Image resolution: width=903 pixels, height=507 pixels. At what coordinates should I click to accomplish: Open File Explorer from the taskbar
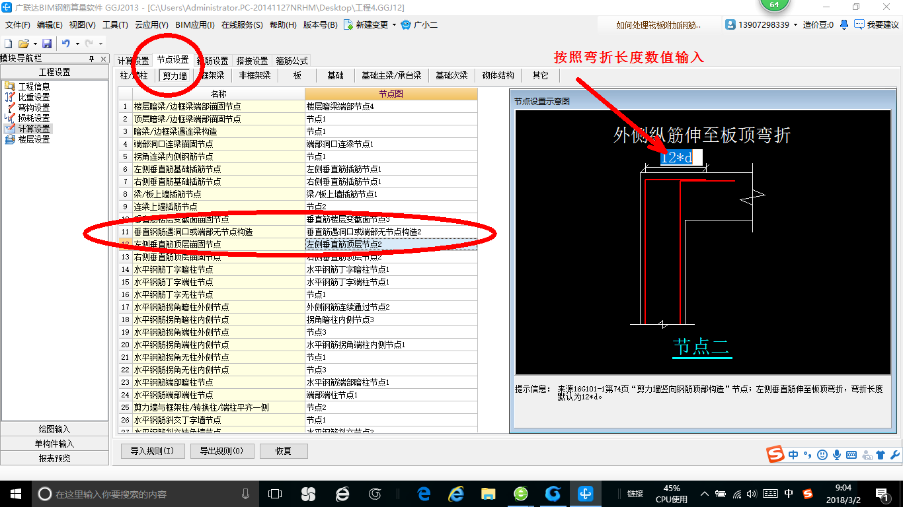pyautogui.click(x=488, y=494)
